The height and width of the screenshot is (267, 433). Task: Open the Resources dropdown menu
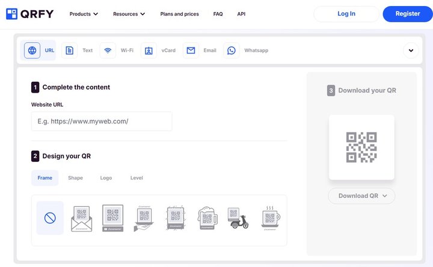click(x=129, y=14)
